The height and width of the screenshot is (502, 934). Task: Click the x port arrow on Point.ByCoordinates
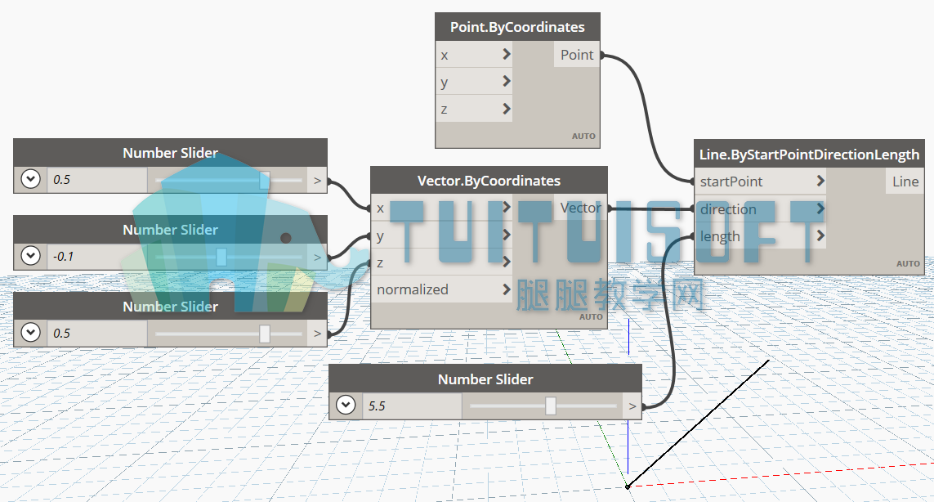point(507,54)
